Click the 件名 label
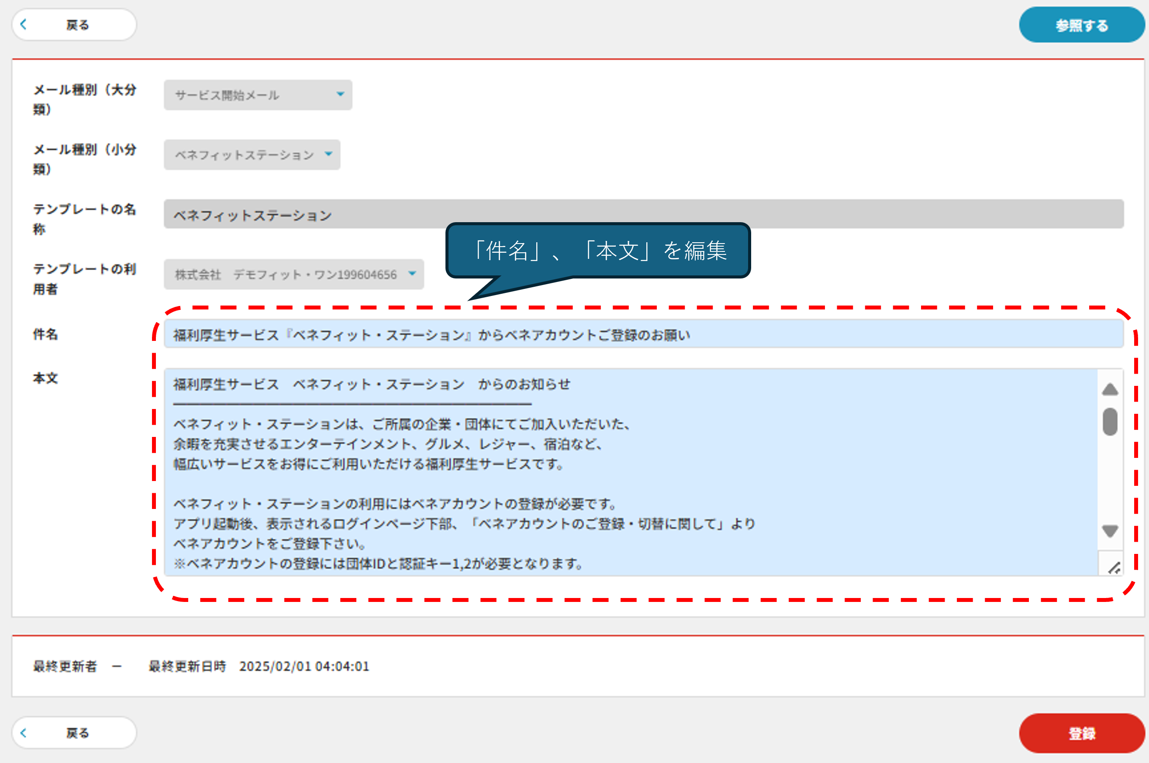This screenshot has height=763, width=1149. pos(46,334)
